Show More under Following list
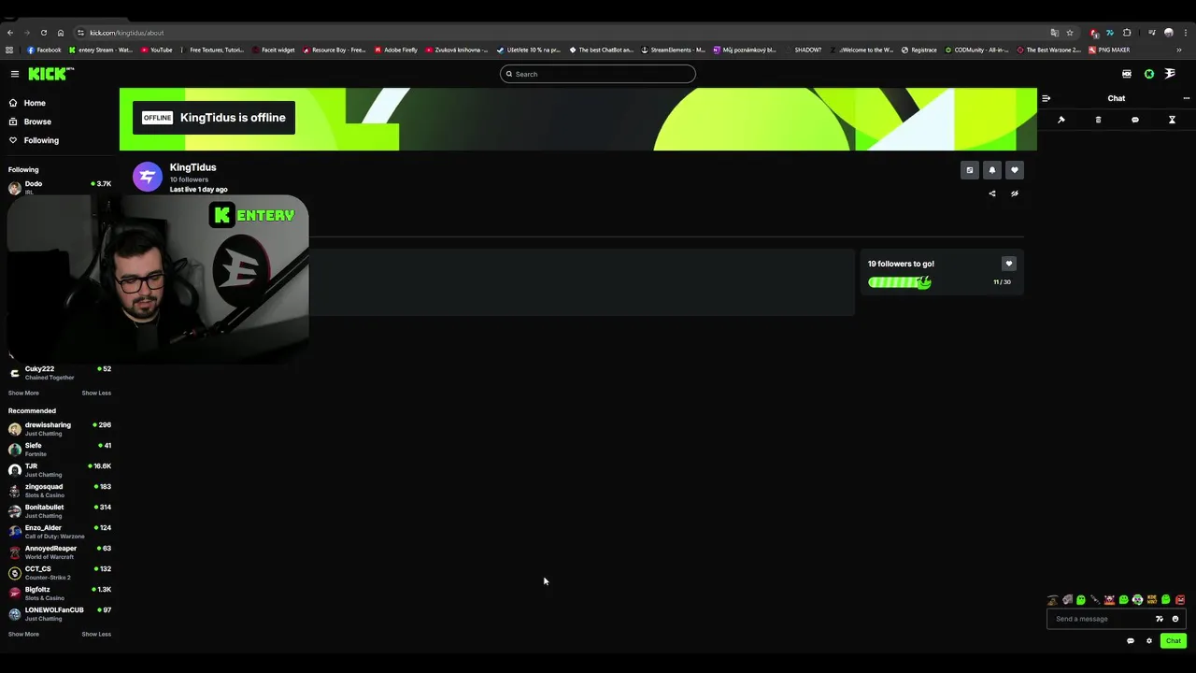1196x673 pixels. (23, 393)
